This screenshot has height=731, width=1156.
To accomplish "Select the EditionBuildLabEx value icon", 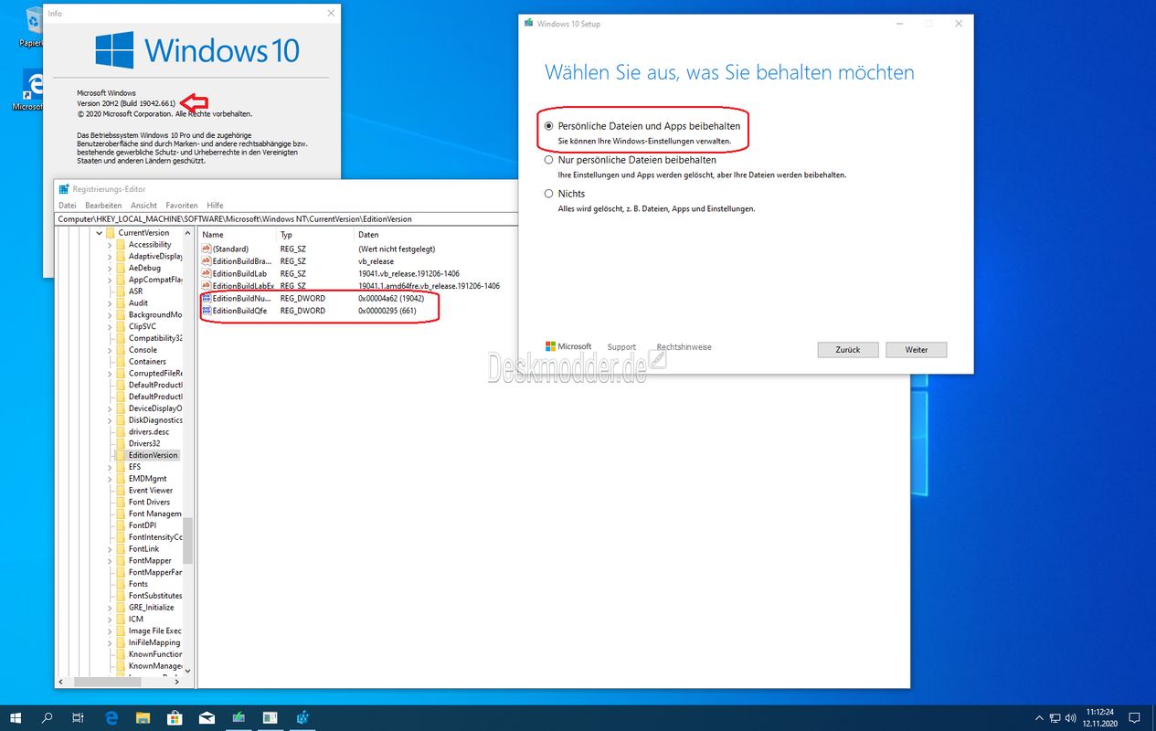I will coord(206,286).
